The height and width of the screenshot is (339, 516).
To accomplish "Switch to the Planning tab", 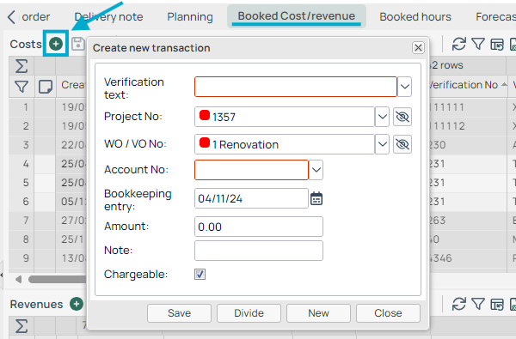I will click(190, 17).
